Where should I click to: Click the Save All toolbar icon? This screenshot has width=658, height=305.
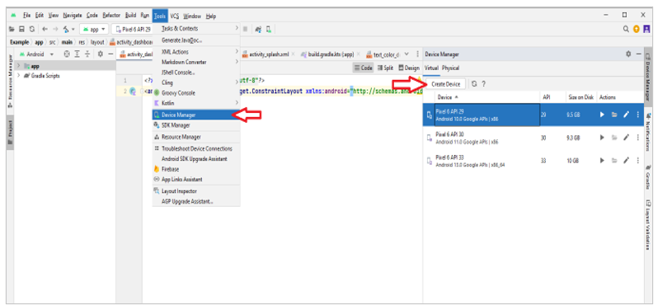point(21,30)
